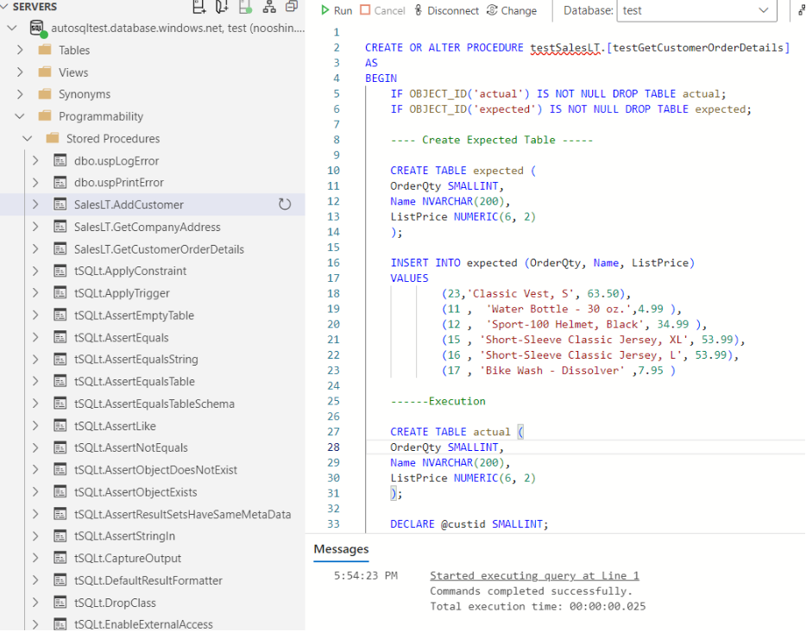Click the green database icon for autosqltest server
Image resolution: width=806 pixels, height=632 pixels.
point(35,28)
